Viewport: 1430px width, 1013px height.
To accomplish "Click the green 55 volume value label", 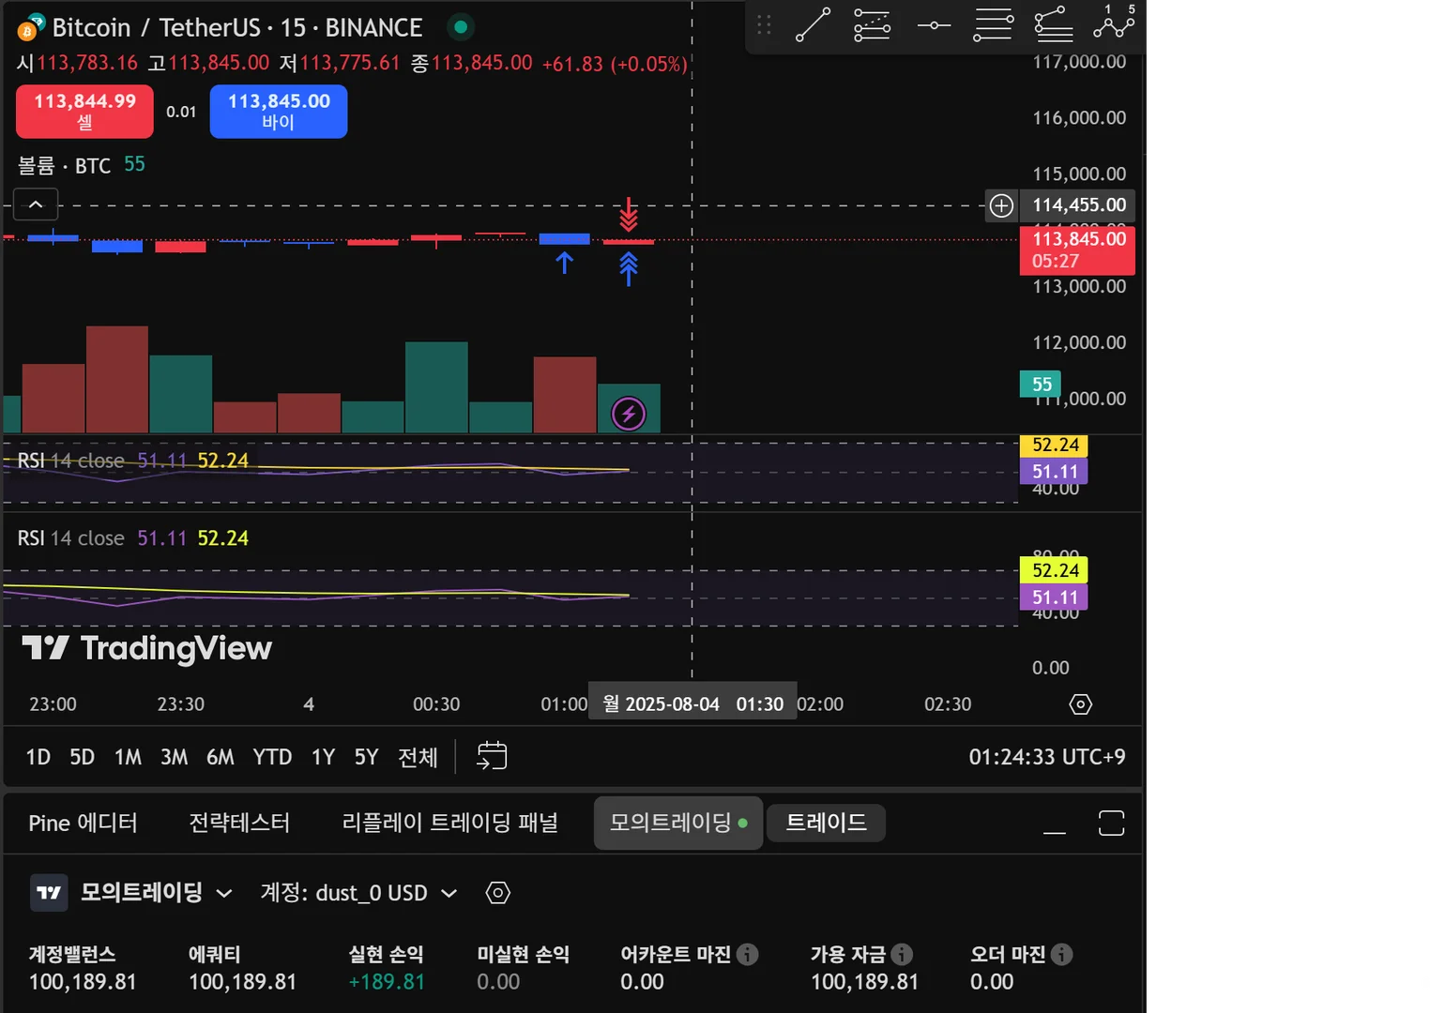I will point(1041,385).
